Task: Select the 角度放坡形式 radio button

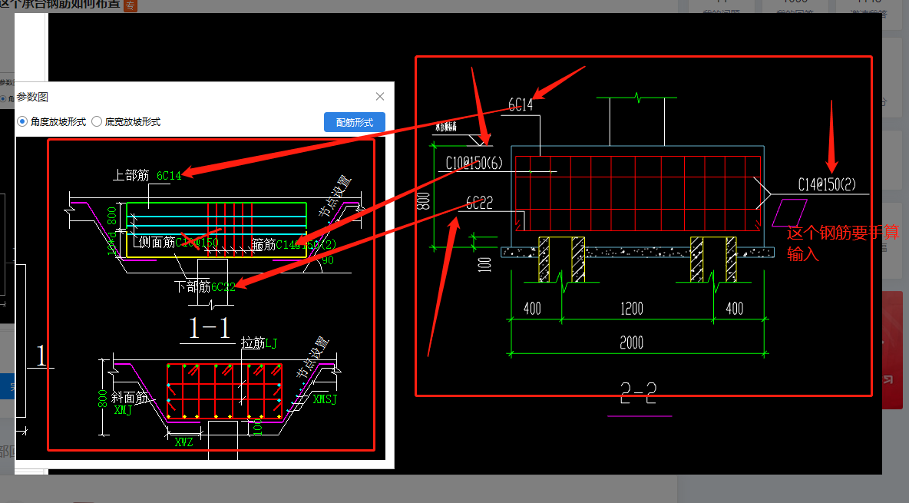Action: [x=22, y=121]
